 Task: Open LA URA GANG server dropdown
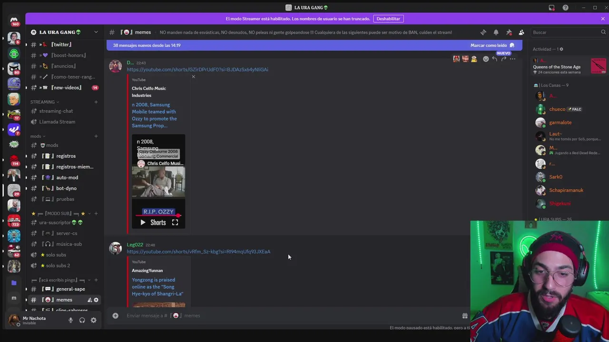tap(96, 32)
